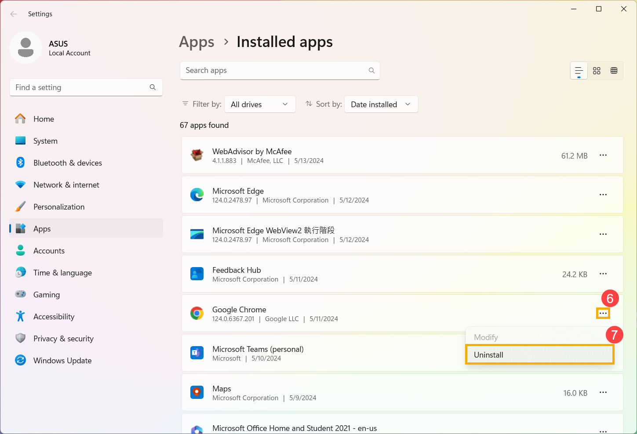Image resolution: width=637 pixels, height=434 pixels.
Task: Click the search apps magnifier icon
Action: 371,70
